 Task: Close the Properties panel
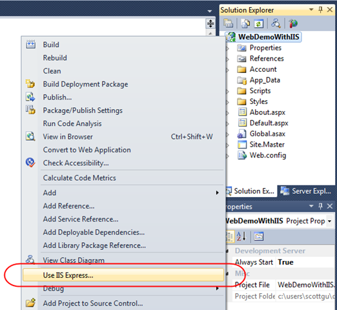coord(330,206)
